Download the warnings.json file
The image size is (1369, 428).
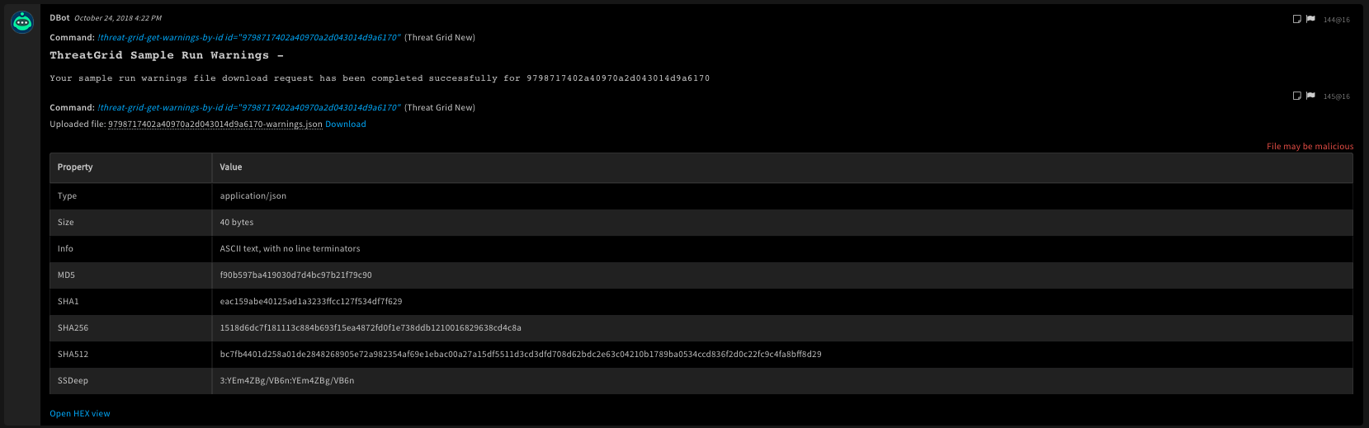pos(345,125)
